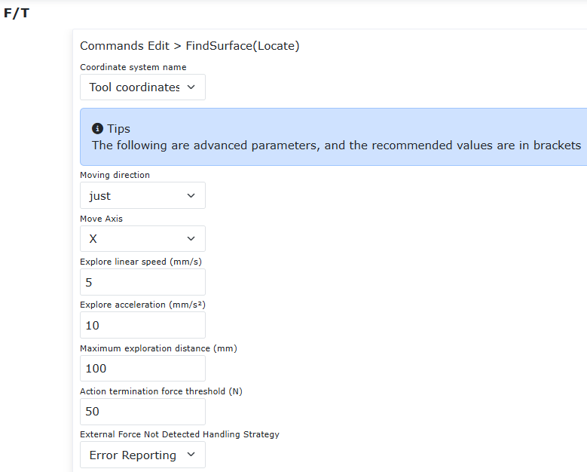Viewport: 587px width, 472px height.
Task: Click the Explore acceleration field showing 10
Action: [x=142, y=325]
